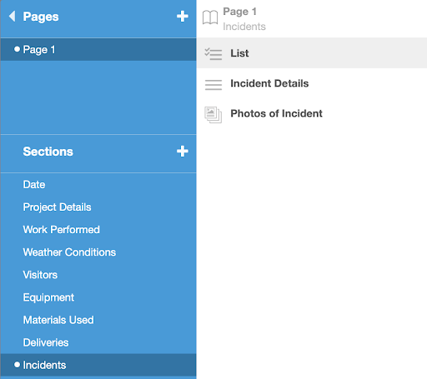Select the List field row
Viewport: 427px width, 379px height.
point(312,53)
